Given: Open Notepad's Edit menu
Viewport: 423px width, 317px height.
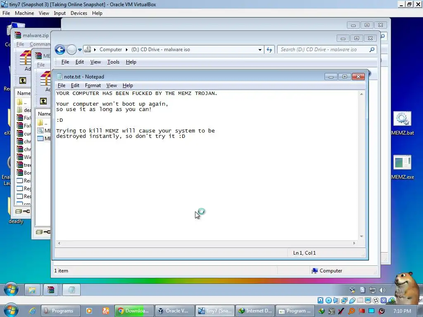Looking at the screenshot, I should [x=75, y=85].
